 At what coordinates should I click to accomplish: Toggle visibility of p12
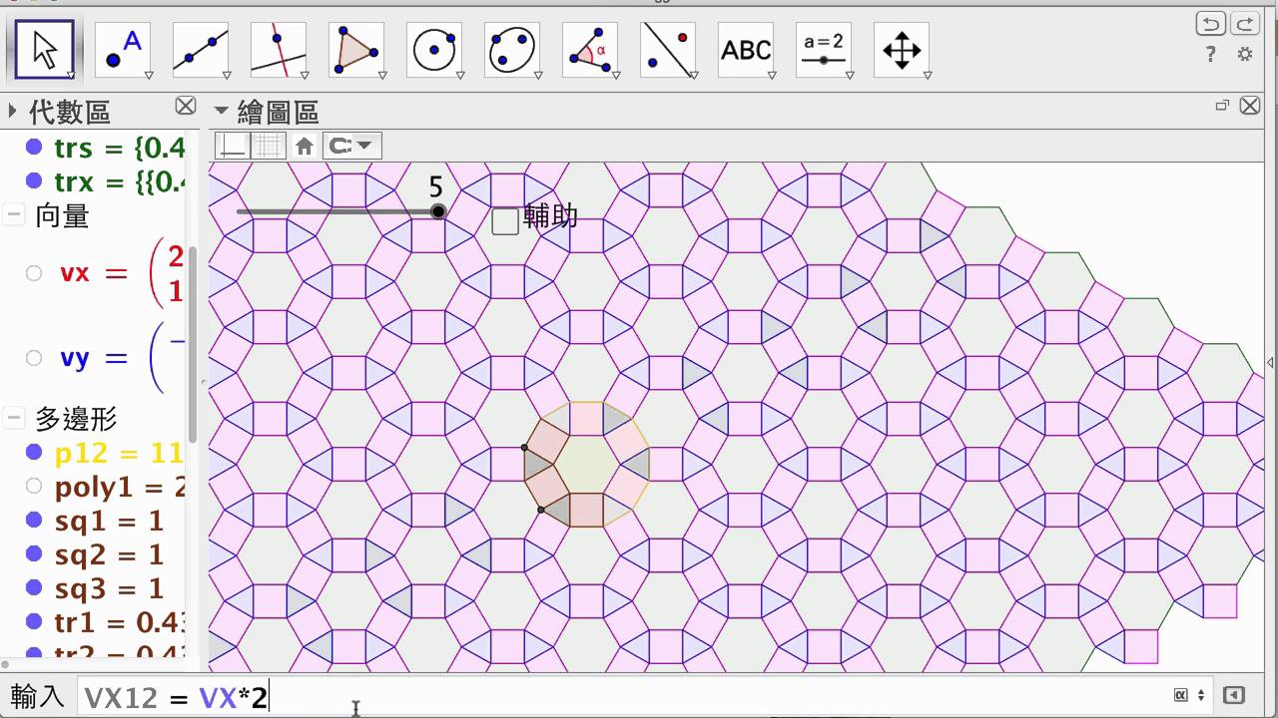pos(34,453)
